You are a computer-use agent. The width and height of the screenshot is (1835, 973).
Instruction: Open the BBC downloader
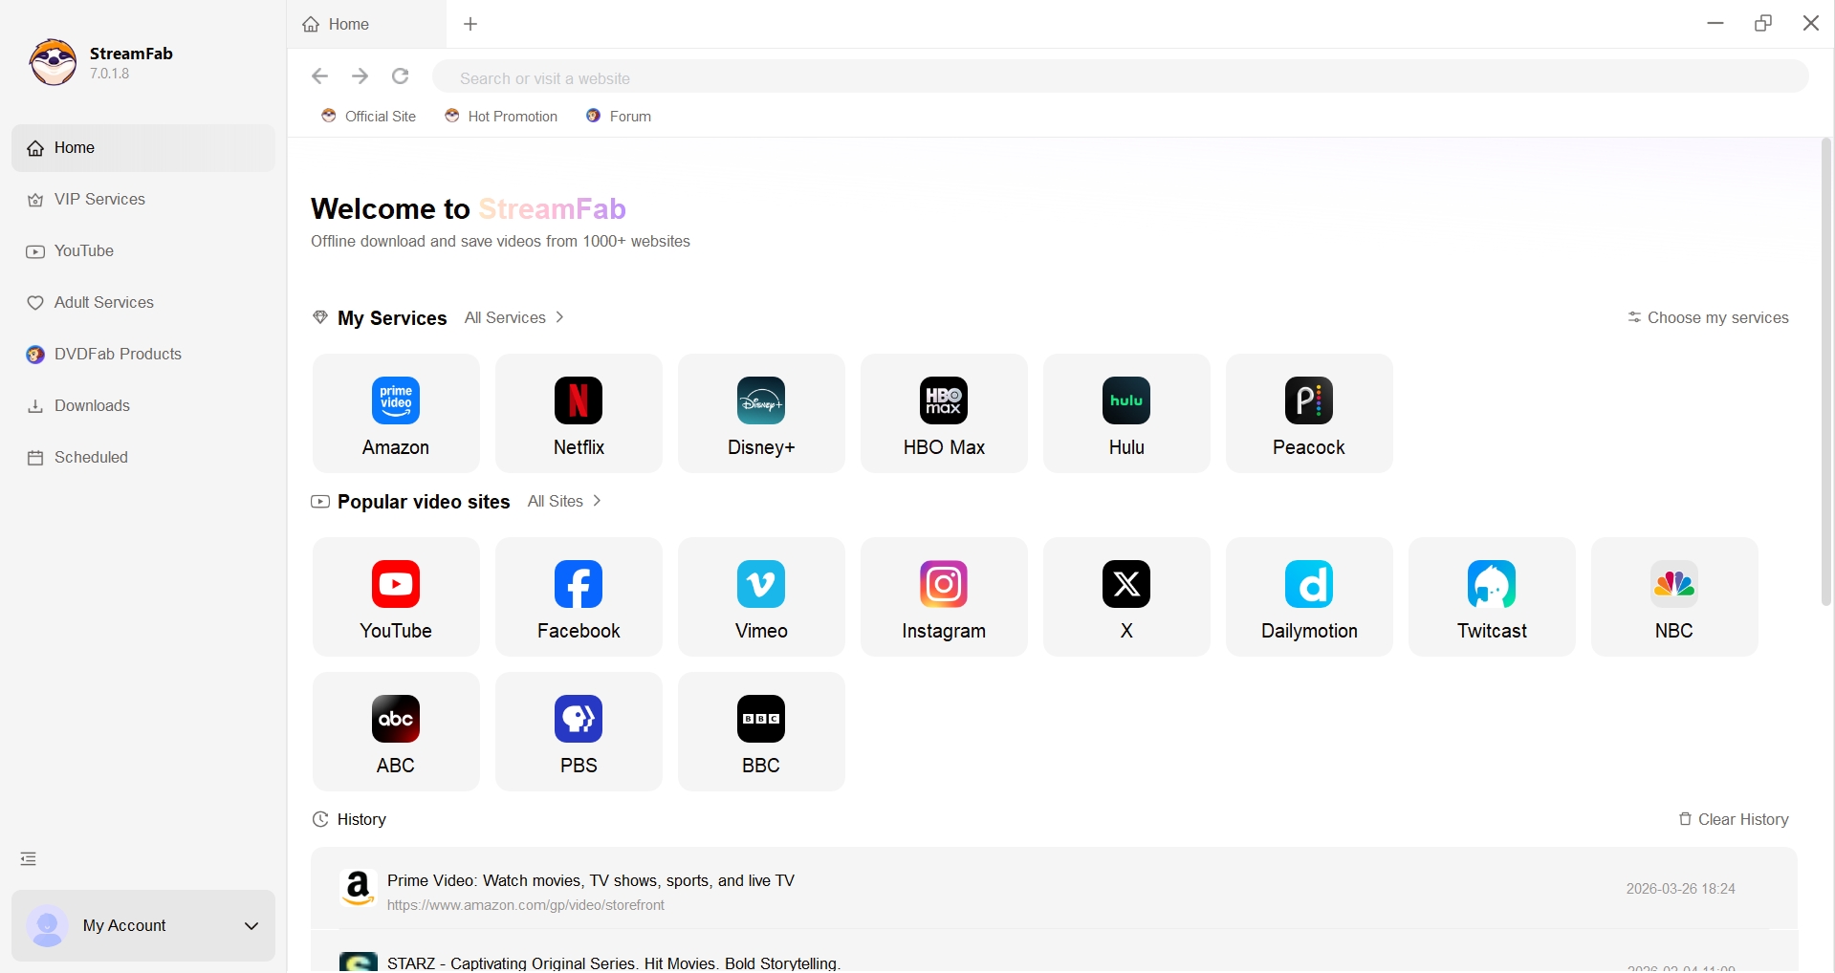[760, 731]
